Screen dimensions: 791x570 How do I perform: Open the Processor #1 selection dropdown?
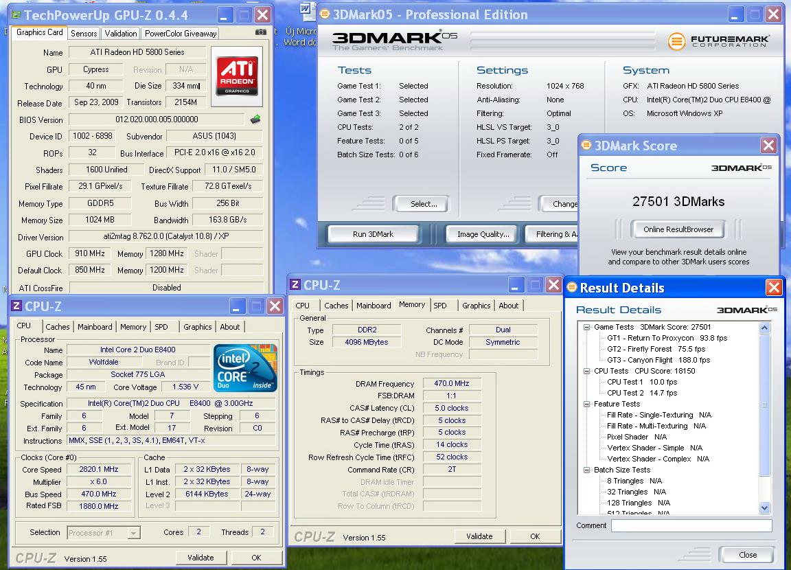tap(134, 533)
